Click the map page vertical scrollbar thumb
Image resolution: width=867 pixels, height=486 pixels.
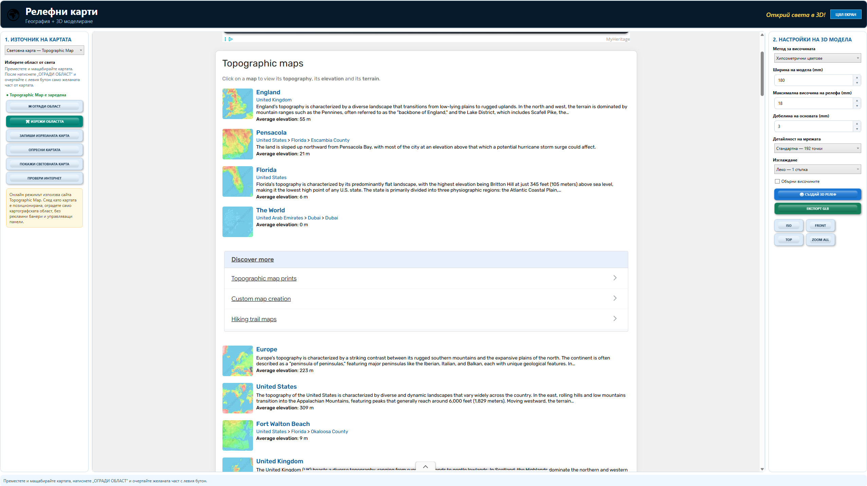pos(762,74)
